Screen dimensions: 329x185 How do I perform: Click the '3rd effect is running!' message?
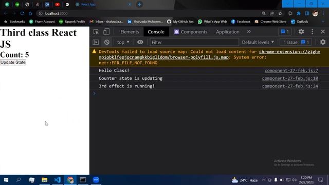[x=126, y=86]
